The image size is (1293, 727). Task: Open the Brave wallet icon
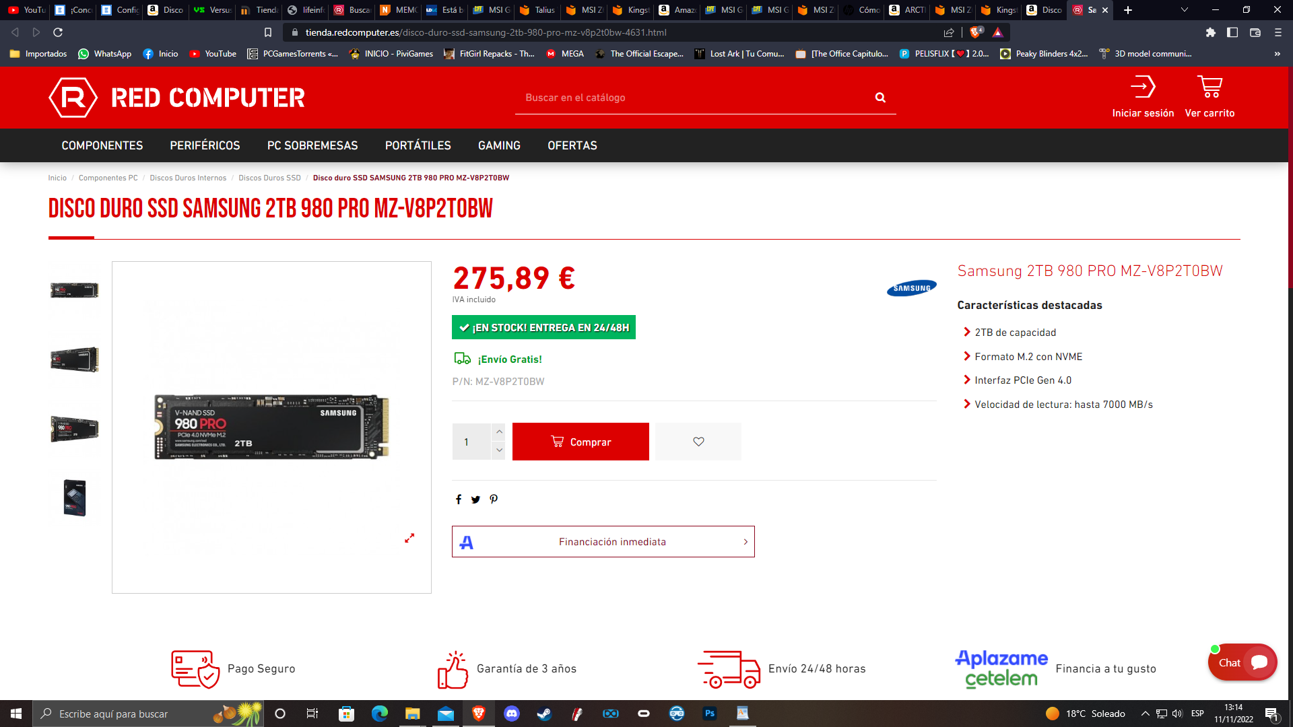point(1255,32)
